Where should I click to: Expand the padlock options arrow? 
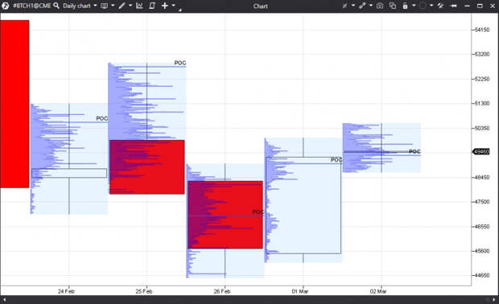click(414, 6)
